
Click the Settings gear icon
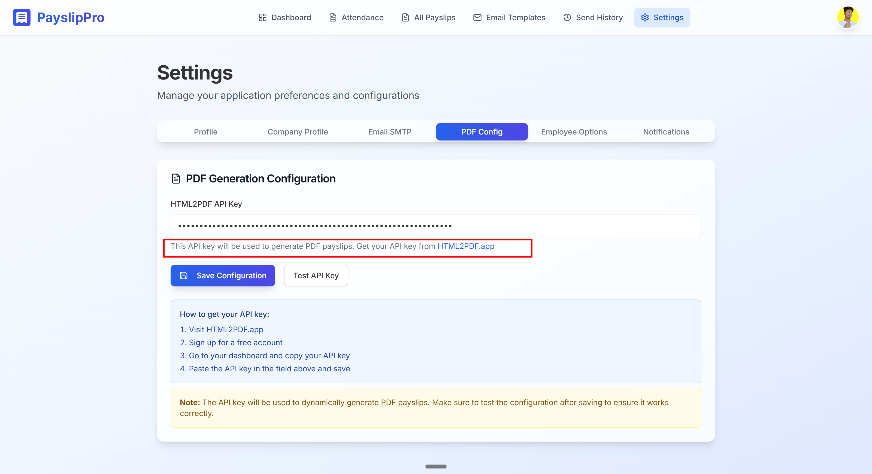[645, 18]
